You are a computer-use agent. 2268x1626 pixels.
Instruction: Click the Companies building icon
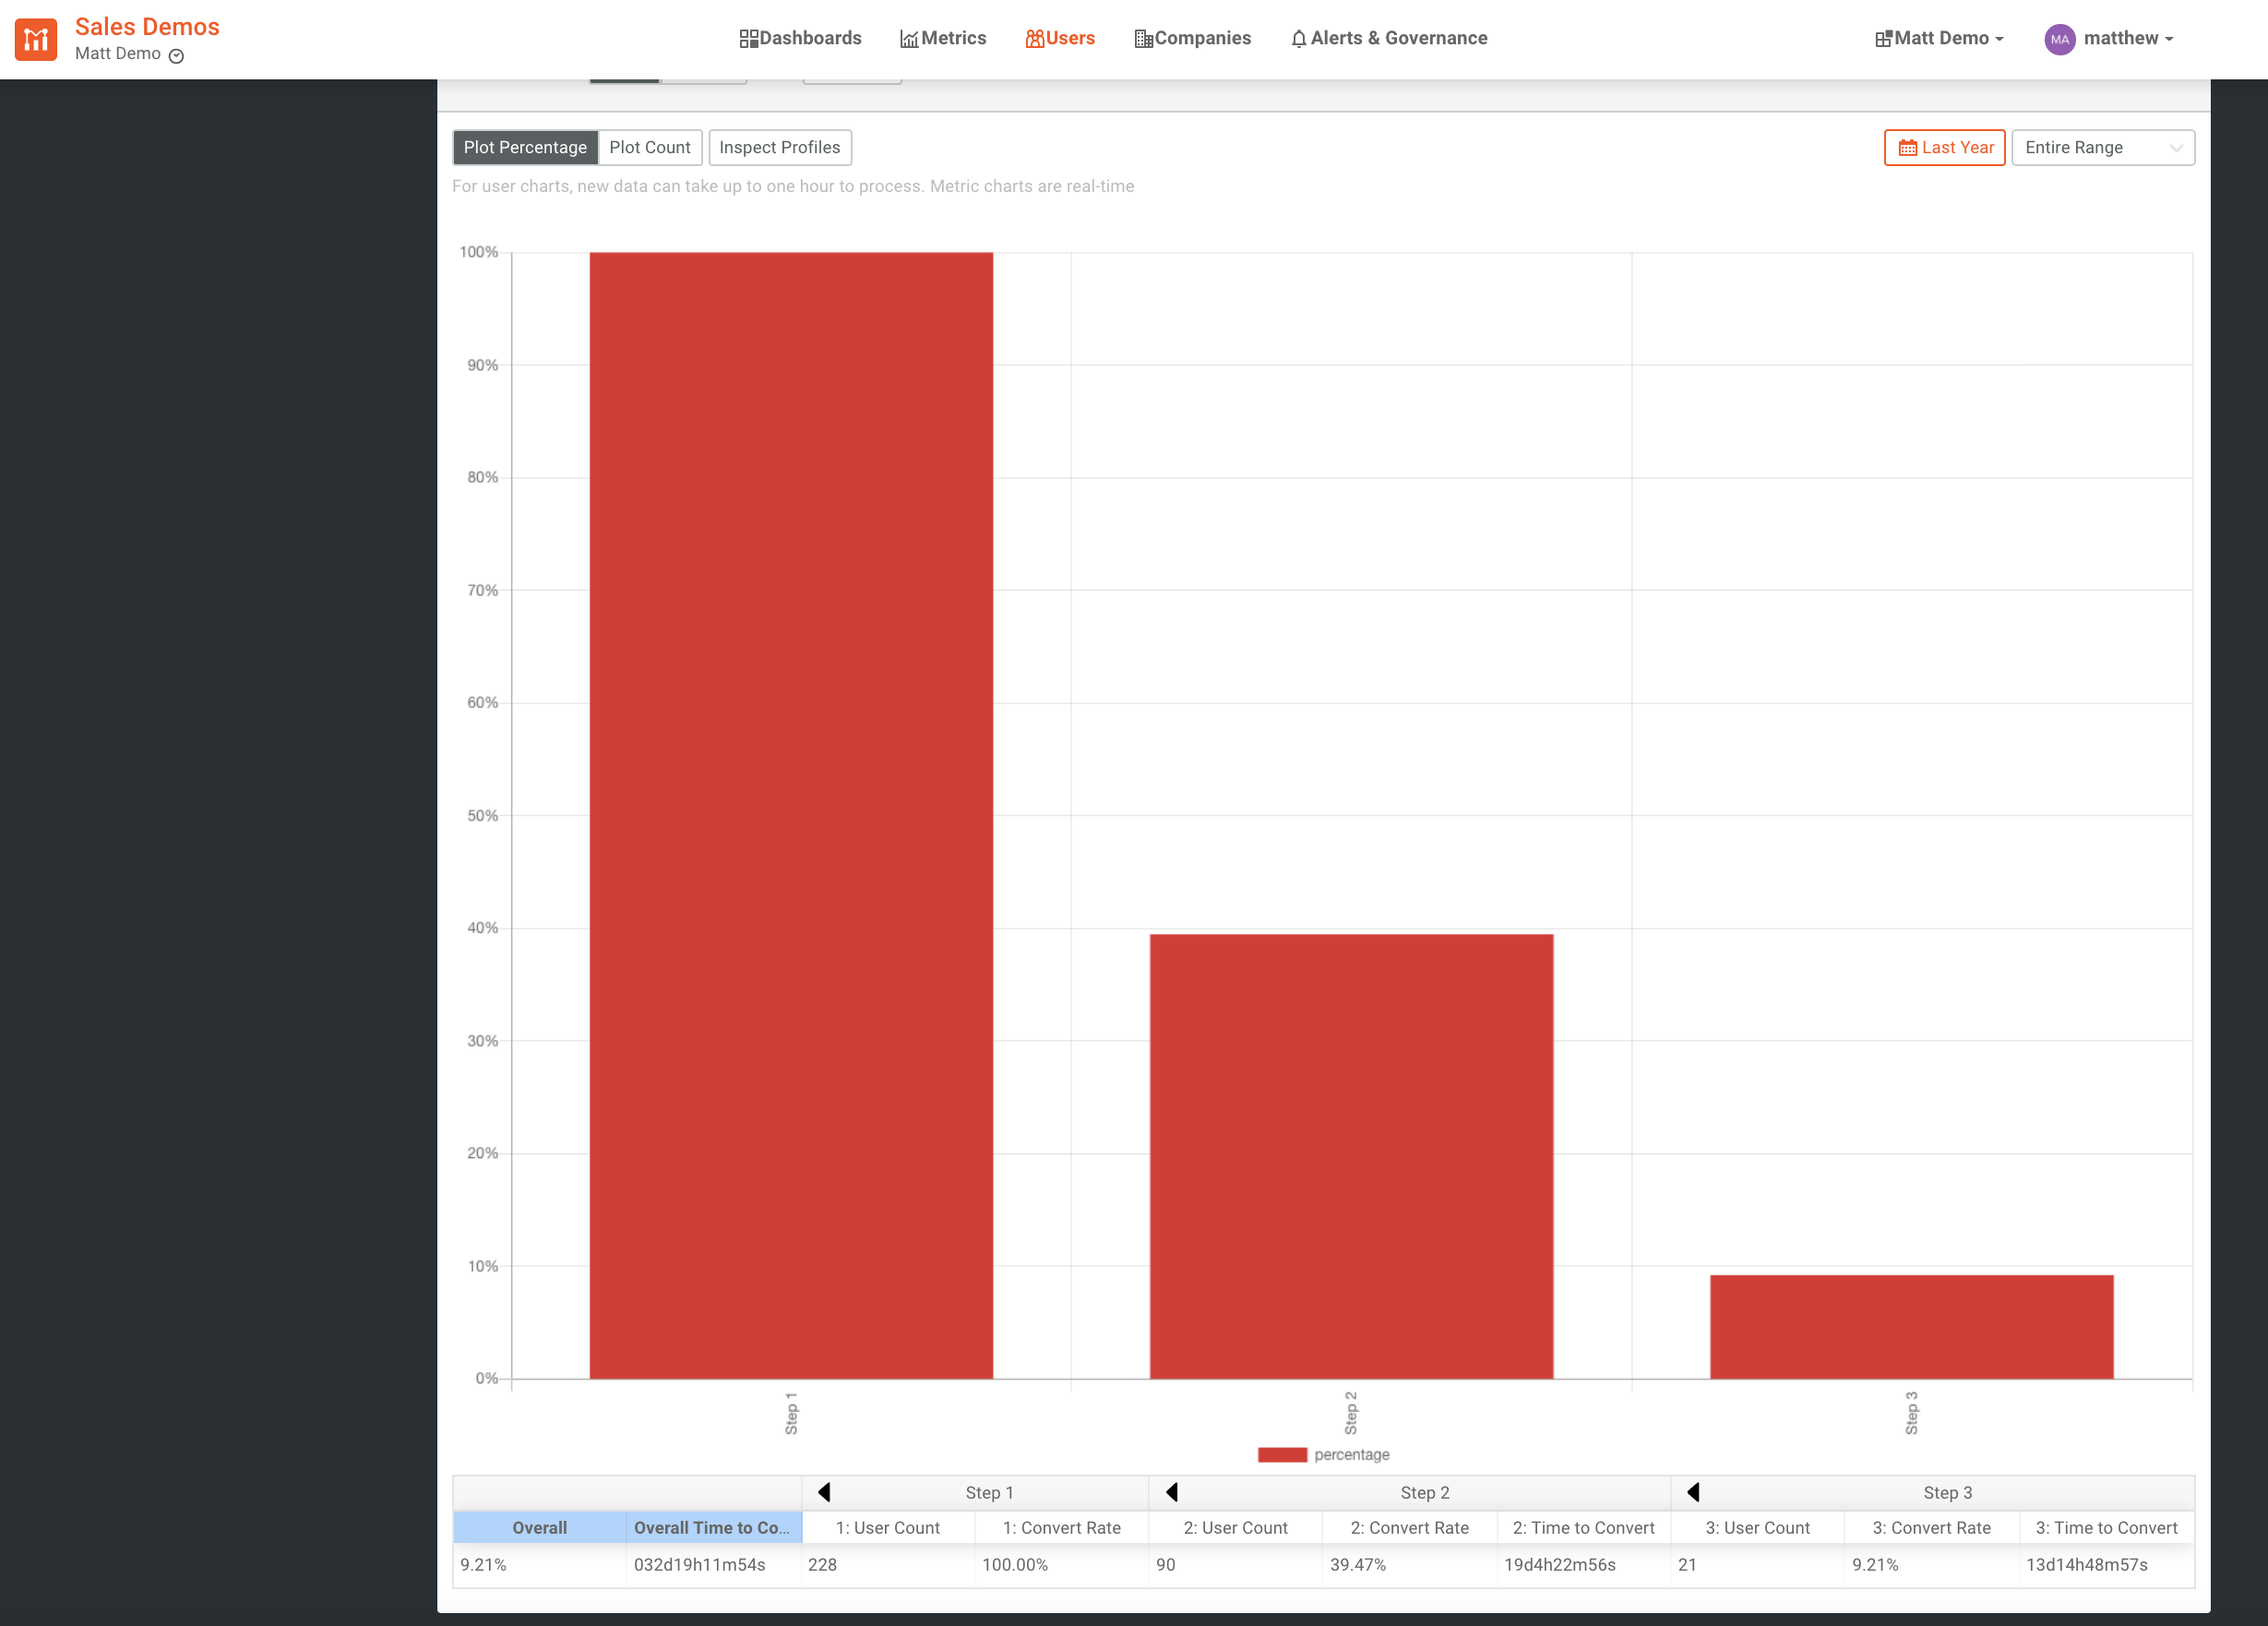(x=1144, y=39)
